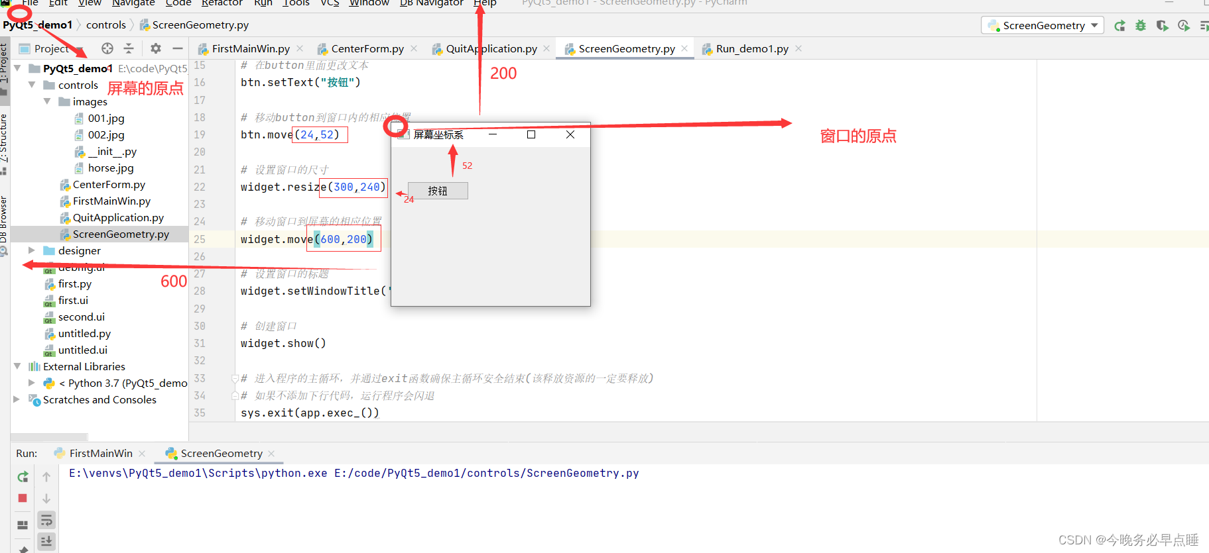Screen dimensions: 1209x553
Task: Expand the designer folder
Action: click(x=31, y=250)
